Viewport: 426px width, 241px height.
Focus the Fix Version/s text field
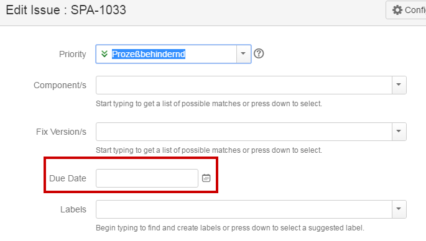click(244, 132)
